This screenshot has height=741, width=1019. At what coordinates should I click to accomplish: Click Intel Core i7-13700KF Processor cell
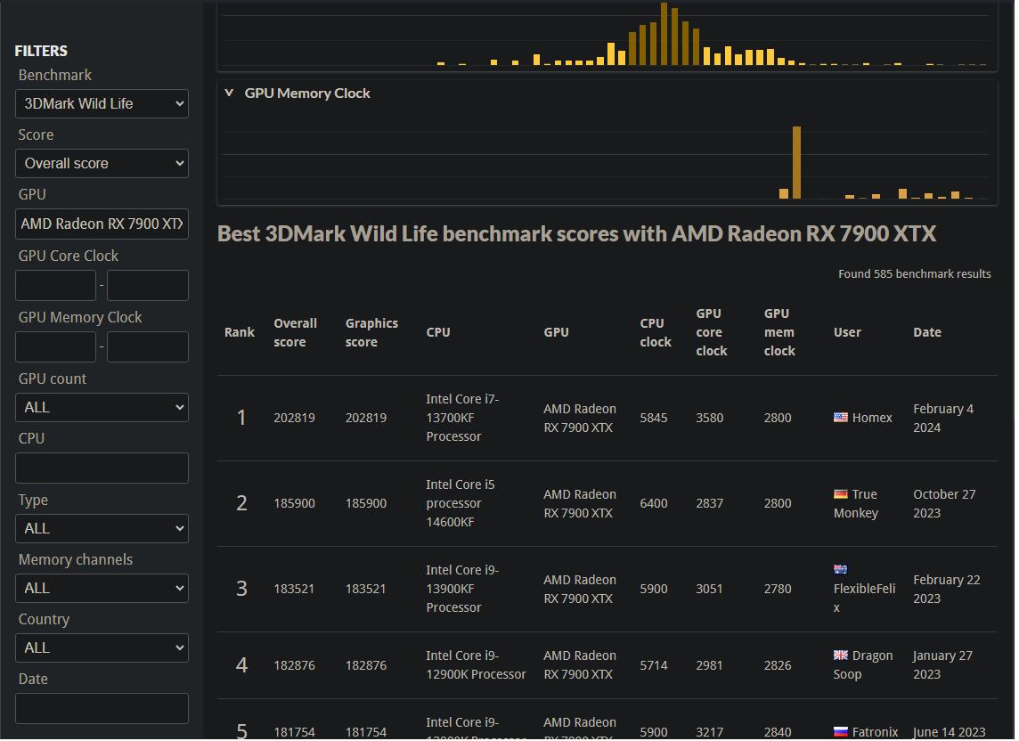462,419
